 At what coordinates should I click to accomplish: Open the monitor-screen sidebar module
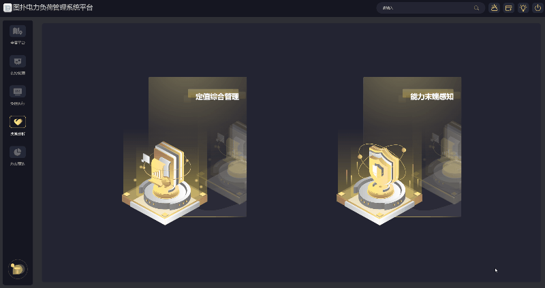click(x=18, y=92)
